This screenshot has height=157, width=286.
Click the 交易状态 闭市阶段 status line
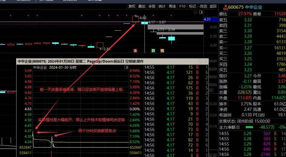coord(244,121)
